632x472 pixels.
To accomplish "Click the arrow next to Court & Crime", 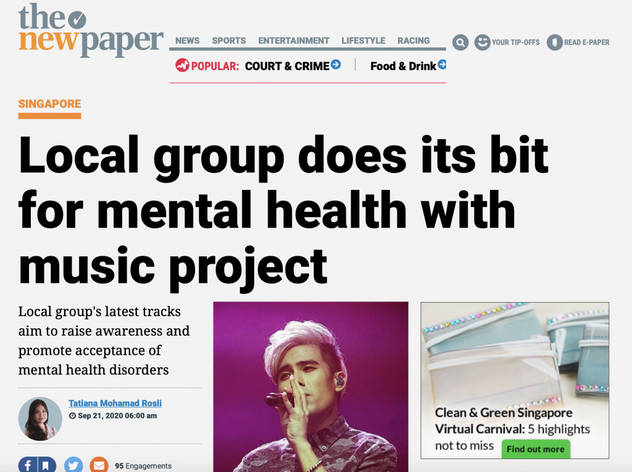I will (x=336, y=64).
